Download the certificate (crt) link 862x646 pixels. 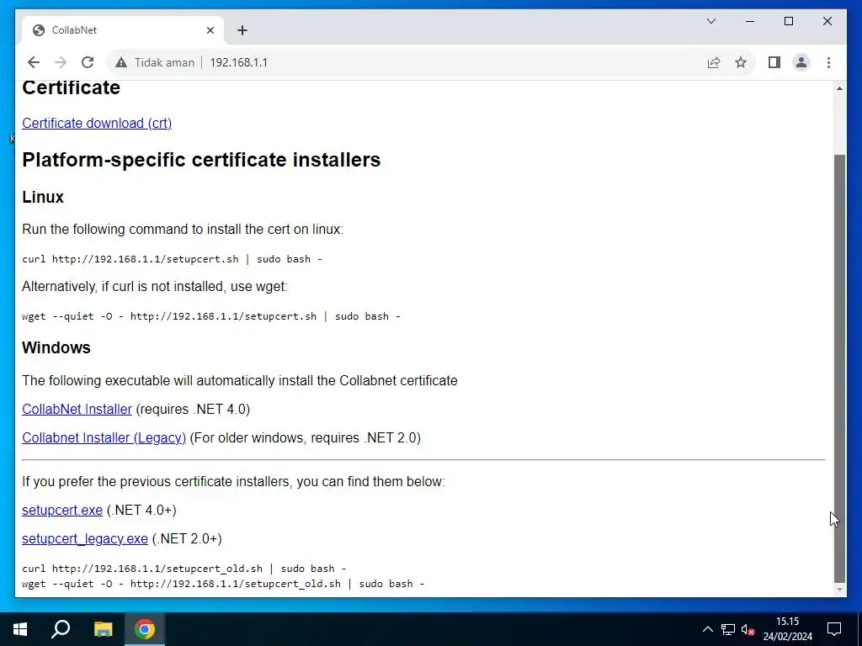tap(97, 123)
